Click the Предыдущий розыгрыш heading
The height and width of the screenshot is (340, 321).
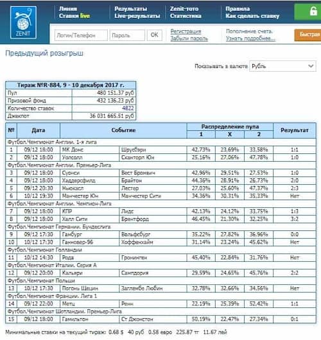44,53
